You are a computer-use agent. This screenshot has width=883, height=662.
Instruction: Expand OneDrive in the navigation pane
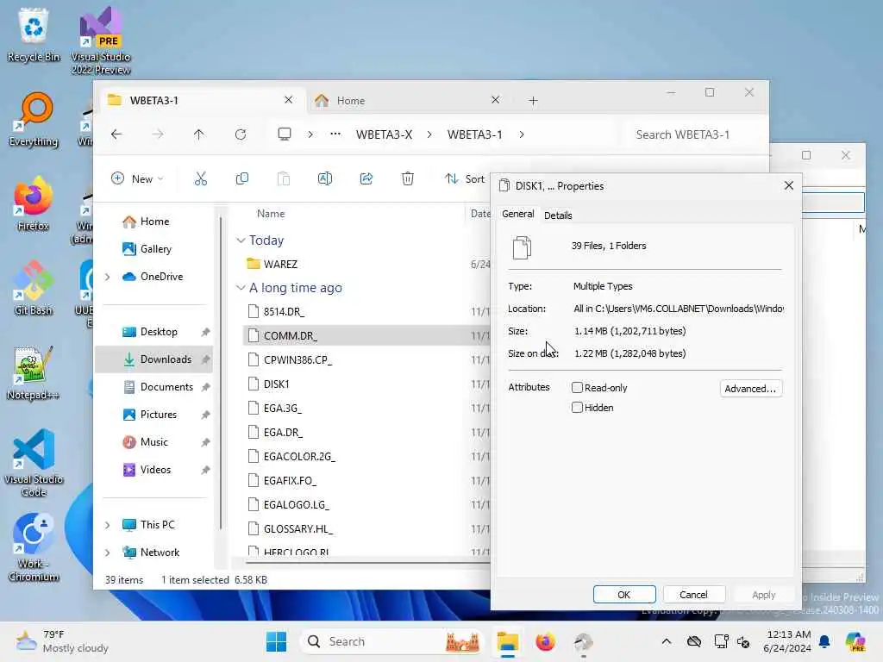click(108, 277)
